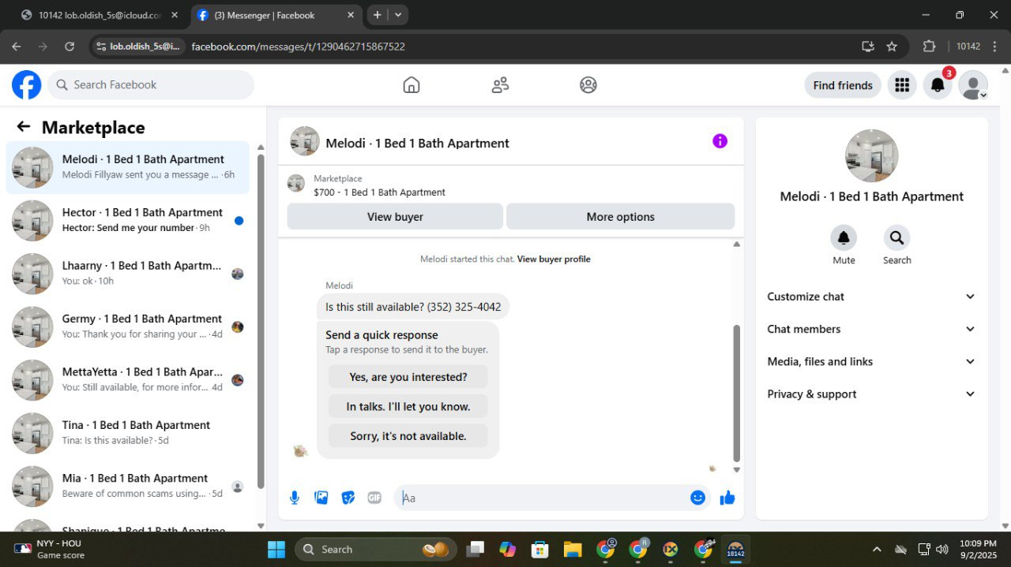Click the View buyer button
This screenshot has height=567, width=1011.
point(395,217)
